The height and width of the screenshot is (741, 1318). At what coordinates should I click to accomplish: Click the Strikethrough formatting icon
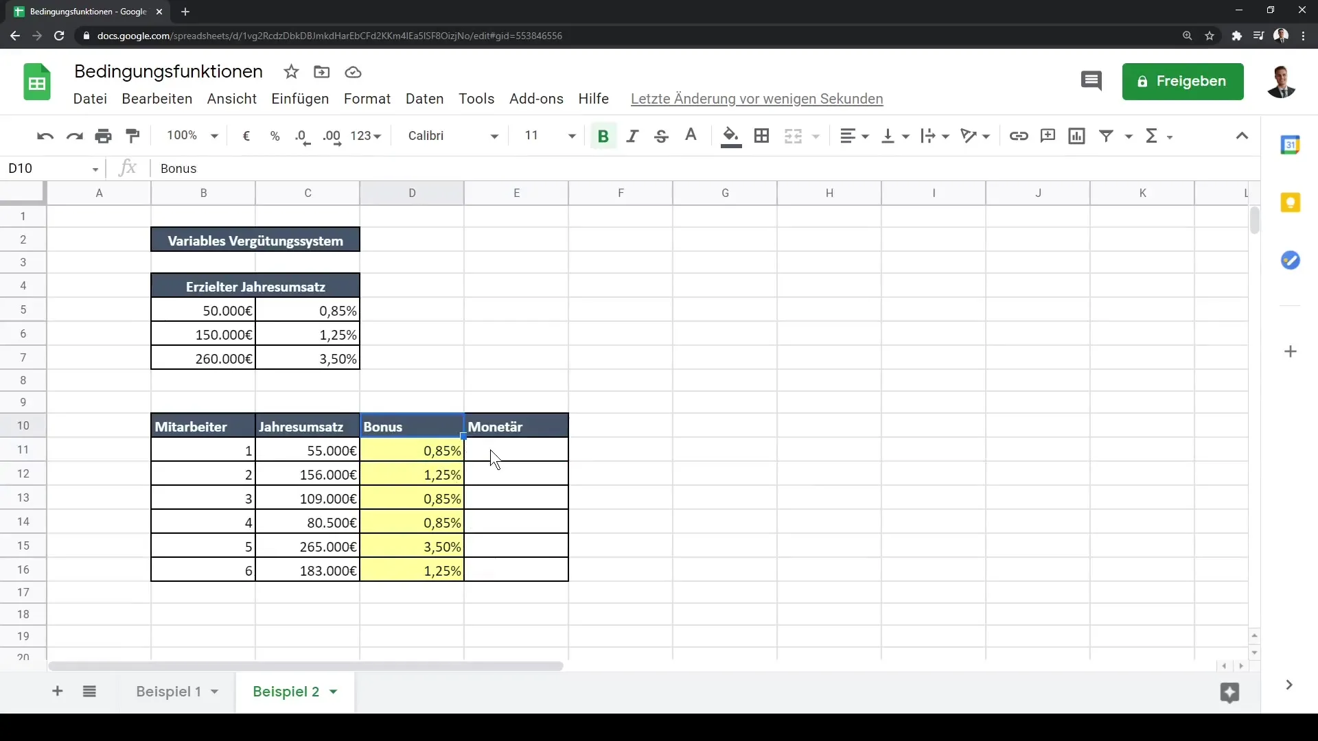(x=661, y=136)
